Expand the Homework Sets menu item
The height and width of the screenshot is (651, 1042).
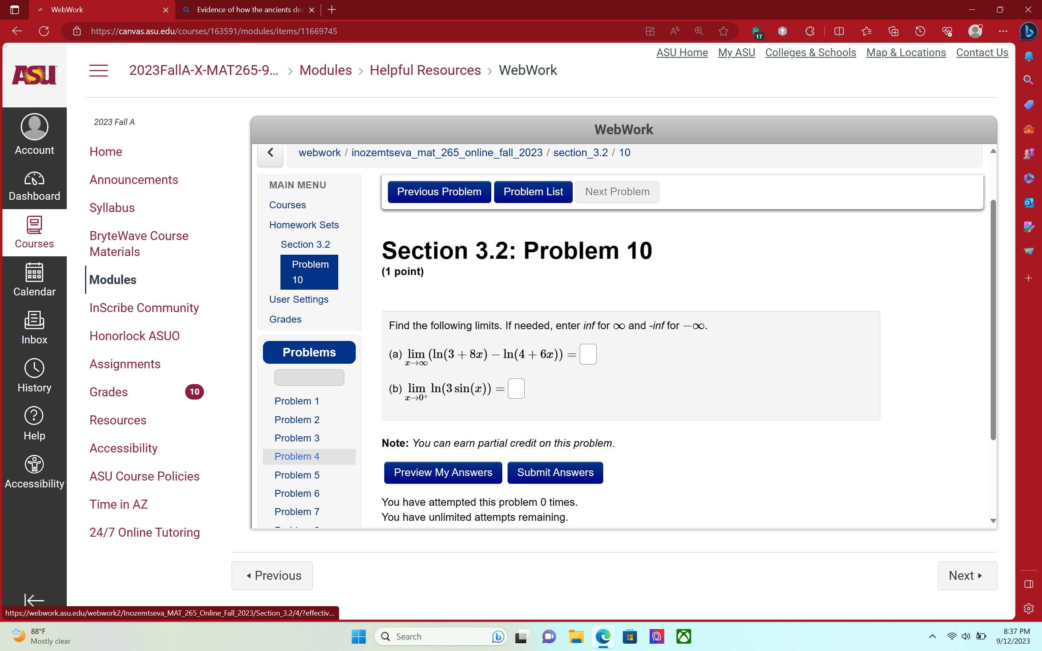(304, 224)
